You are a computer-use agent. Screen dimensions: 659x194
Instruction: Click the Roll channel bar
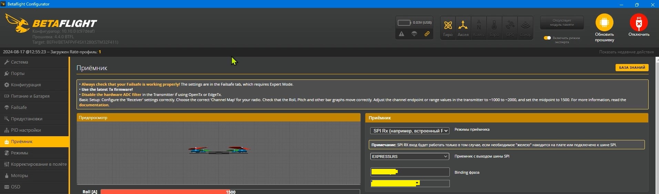coord(230,192)
